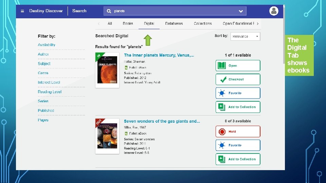
Task: Expand the Reading Level filter
Action: tap(50, 92)
